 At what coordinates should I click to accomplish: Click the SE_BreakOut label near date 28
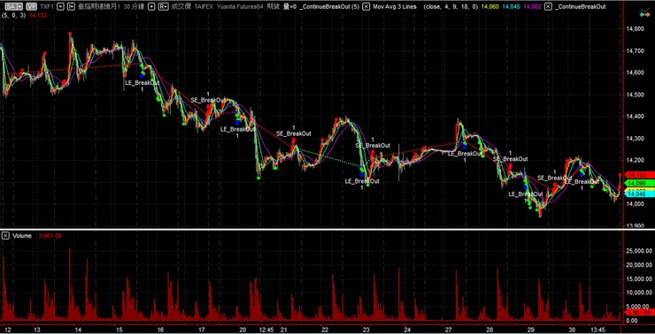510,159
